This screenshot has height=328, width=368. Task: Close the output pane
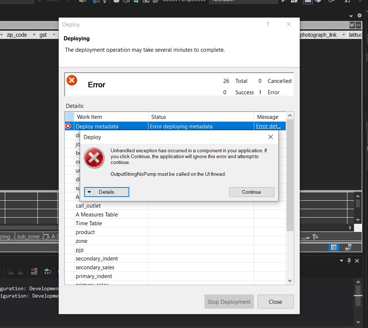point(357,261)
